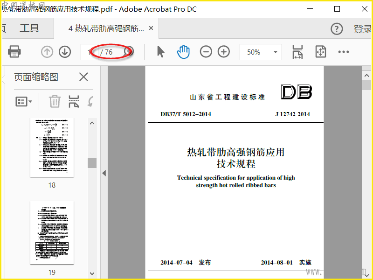
Task: Click the Print icon in toolbar
Action: (14, 52)
